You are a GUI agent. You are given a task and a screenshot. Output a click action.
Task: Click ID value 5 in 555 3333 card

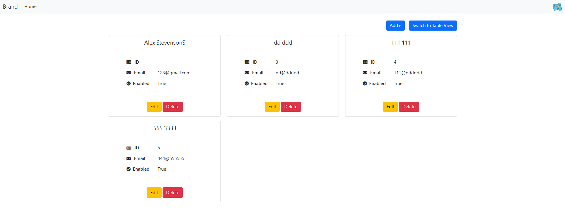(159, 148)
